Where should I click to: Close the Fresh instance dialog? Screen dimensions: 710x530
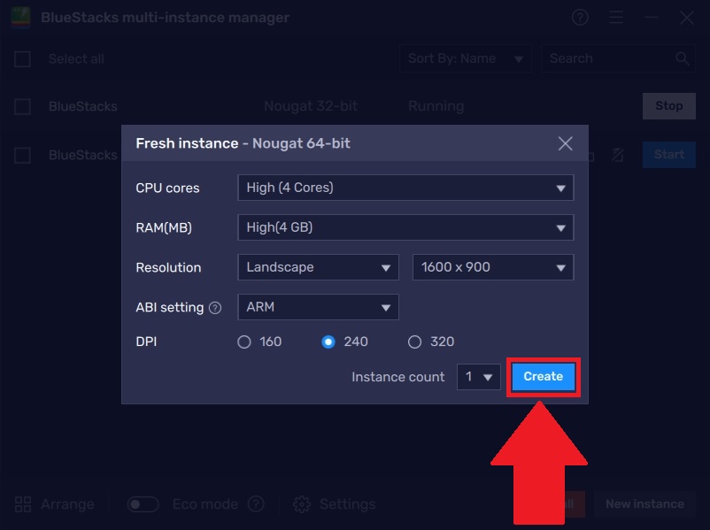tap(565, 143)
